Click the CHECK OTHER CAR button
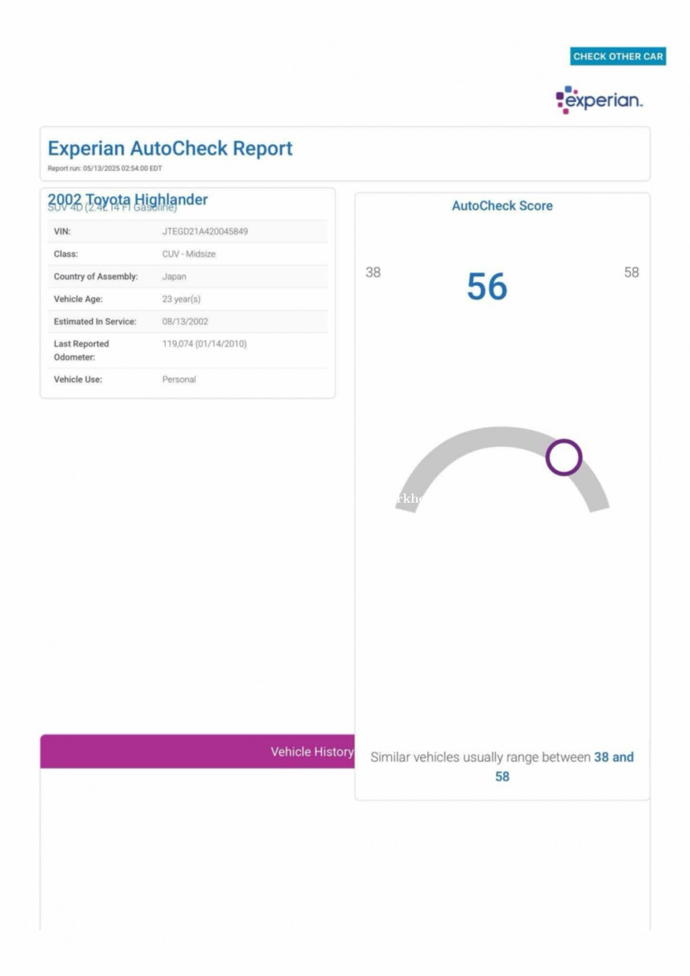 click(618, 56)
